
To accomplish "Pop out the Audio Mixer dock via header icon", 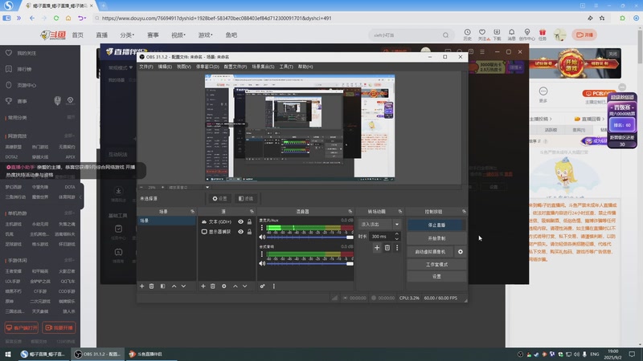I will (x=350, y=211).
